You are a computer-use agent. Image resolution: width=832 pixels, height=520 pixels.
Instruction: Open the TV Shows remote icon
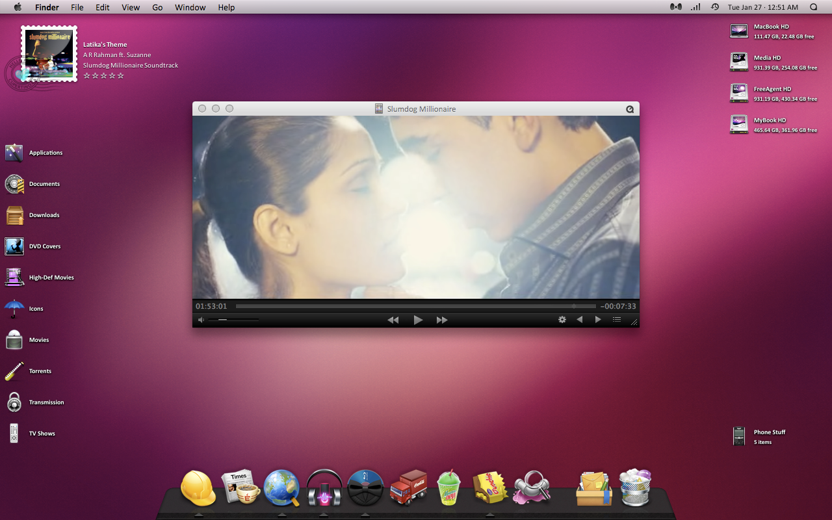point(14,434)
